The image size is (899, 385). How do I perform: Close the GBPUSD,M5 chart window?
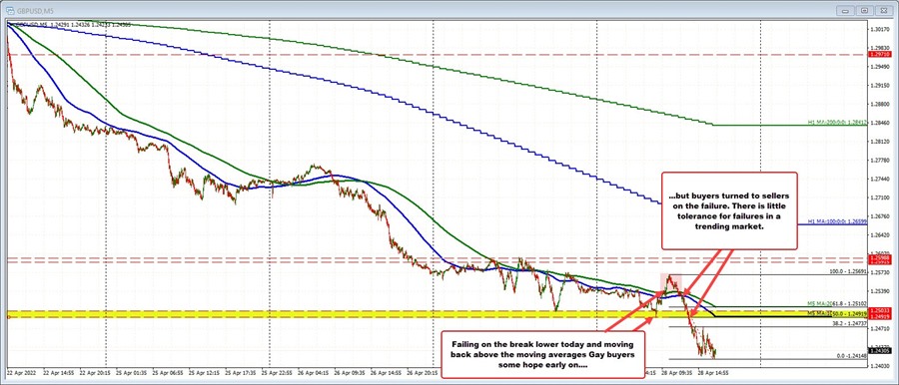click(883, 10)
